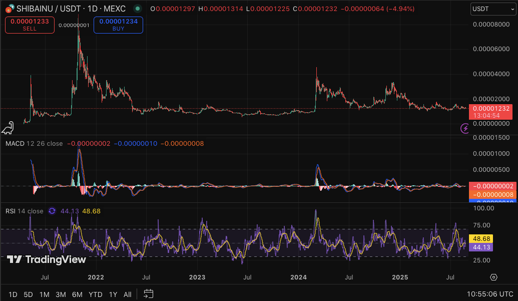This screenshot has width=518, height=301.
Task: Click the spread value 0.00000001
Action: [x=74, y=25]
